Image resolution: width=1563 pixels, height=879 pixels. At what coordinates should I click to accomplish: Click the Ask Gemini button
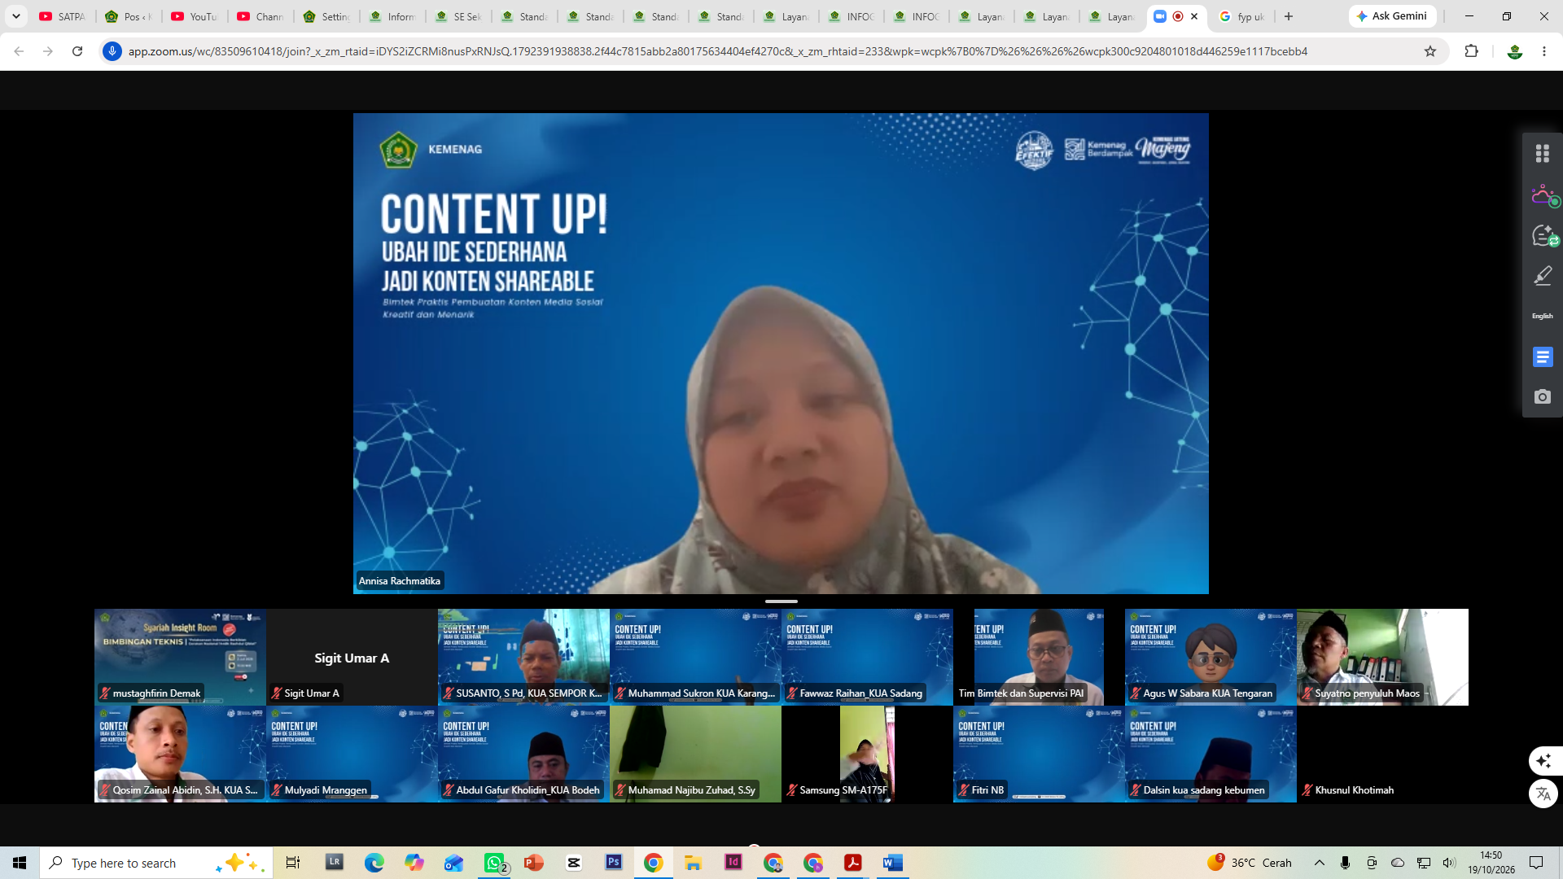(1392, 16)
